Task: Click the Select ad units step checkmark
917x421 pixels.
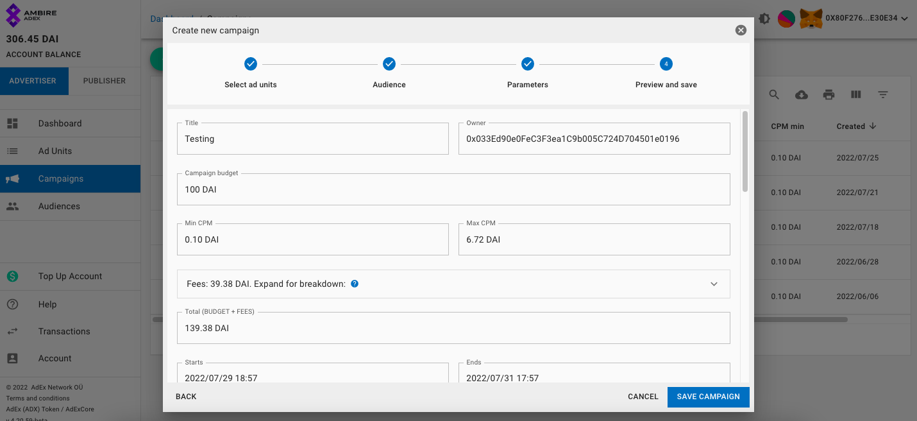Action: (251, 64)
